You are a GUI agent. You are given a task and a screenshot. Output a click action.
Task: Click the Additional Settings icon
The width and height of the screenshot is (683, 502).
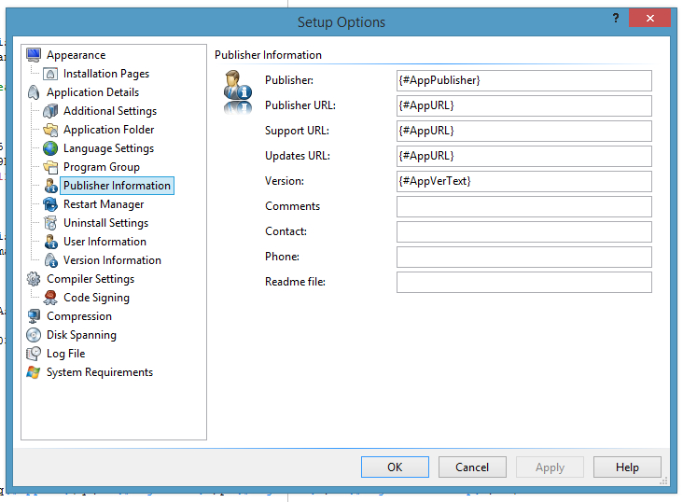coord(50,111)
